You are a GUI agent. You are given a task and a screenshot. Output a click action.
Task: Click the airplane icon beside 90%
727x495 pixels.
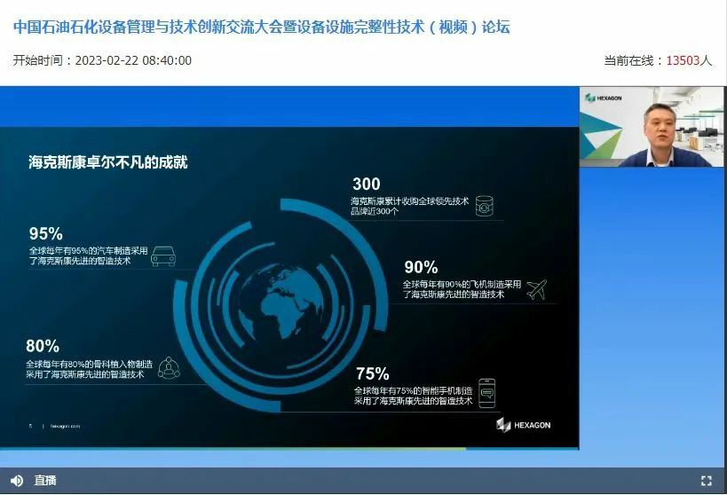click(x=536, y=289)
